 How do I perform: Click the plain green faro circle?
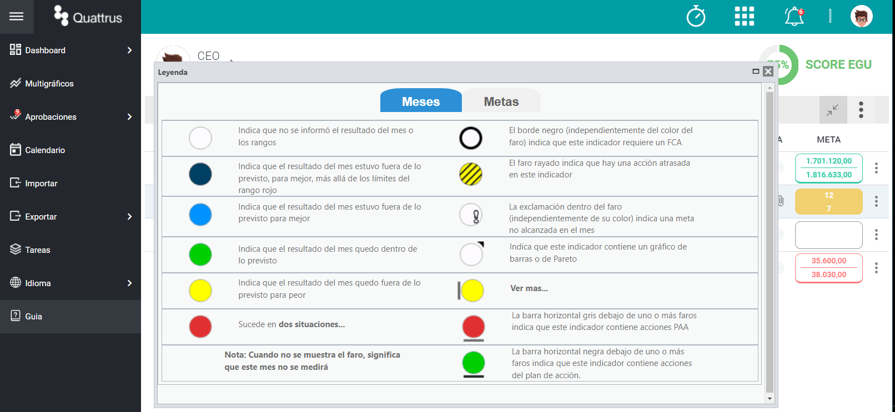pos(200,255)
